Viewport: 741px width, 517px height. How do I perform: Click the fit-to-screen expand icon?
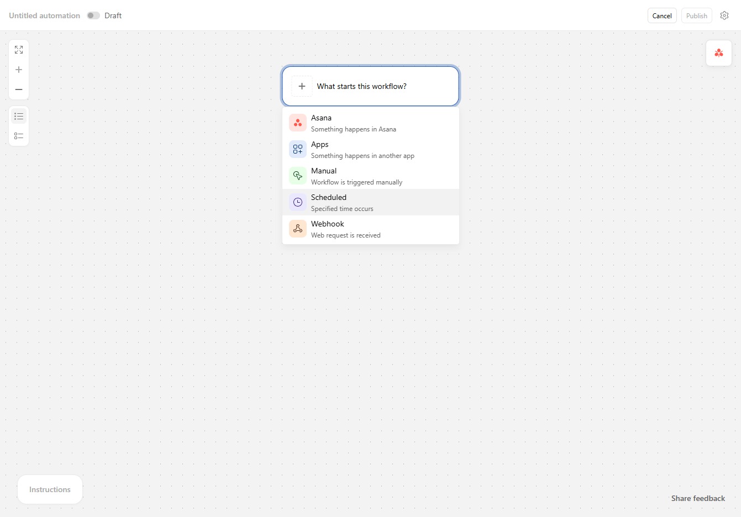(x=19, y=50)
